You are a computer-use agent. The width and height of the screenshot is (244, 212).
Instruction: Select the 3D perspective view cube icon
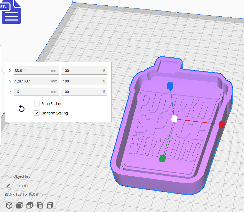tap(9, 205)
